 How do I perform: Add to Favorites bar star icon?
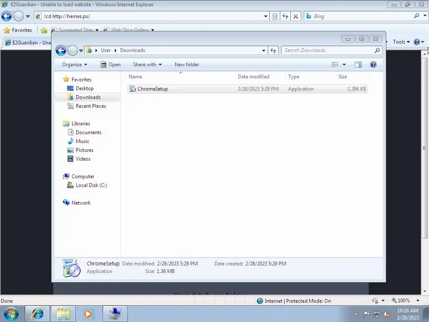pos(44,30)
